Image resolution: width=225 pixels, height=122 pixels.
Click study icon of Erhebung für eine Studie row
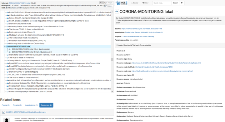click(x=7, y=27)
